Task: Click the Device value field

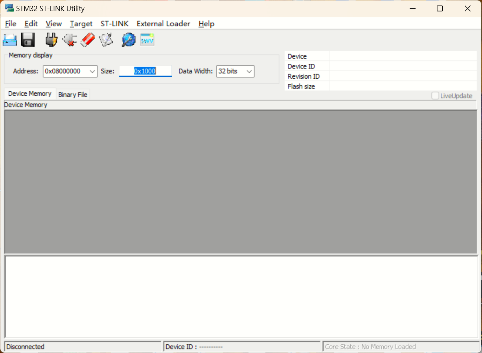Action: 403,56
